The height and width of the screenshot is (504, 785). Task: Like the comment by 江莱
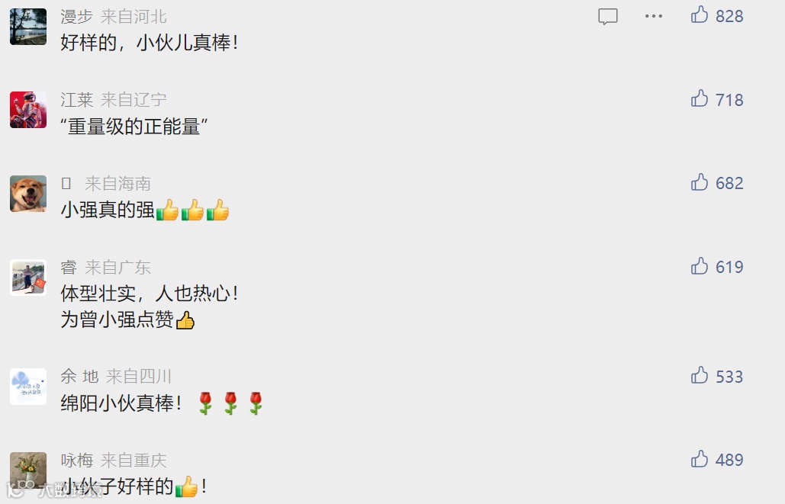[x=700, y=98]
